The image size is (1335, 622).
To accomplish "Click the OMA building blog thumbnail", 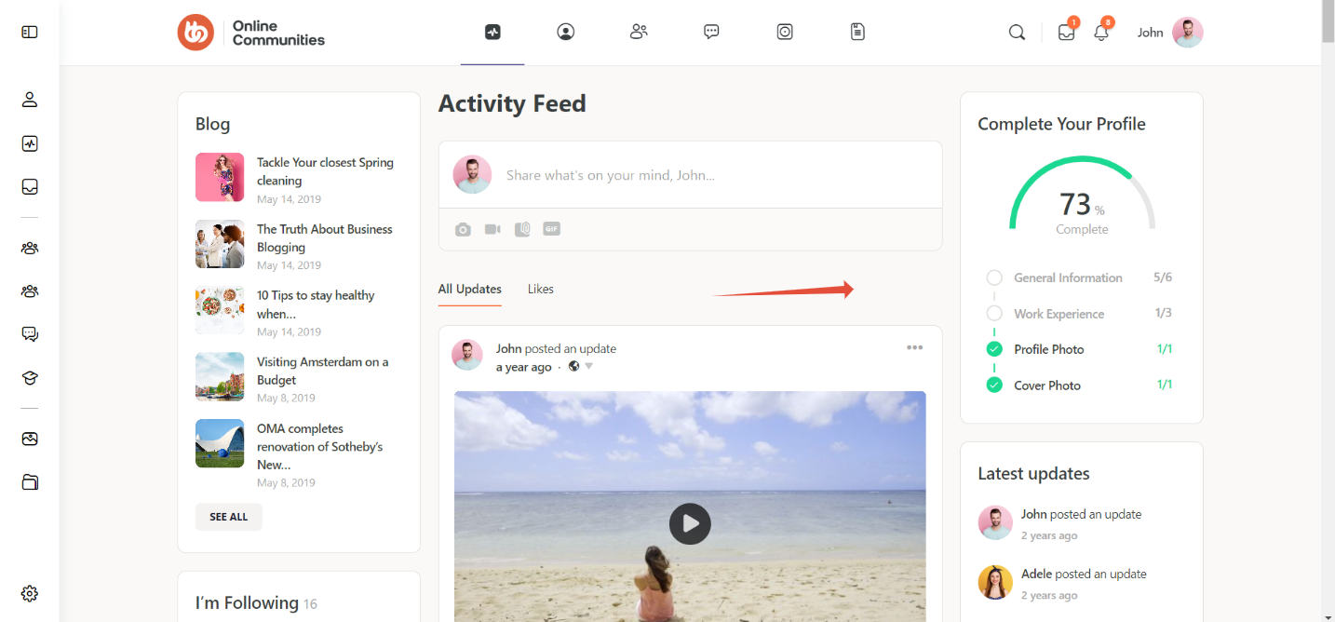I will tap(220, 443).
